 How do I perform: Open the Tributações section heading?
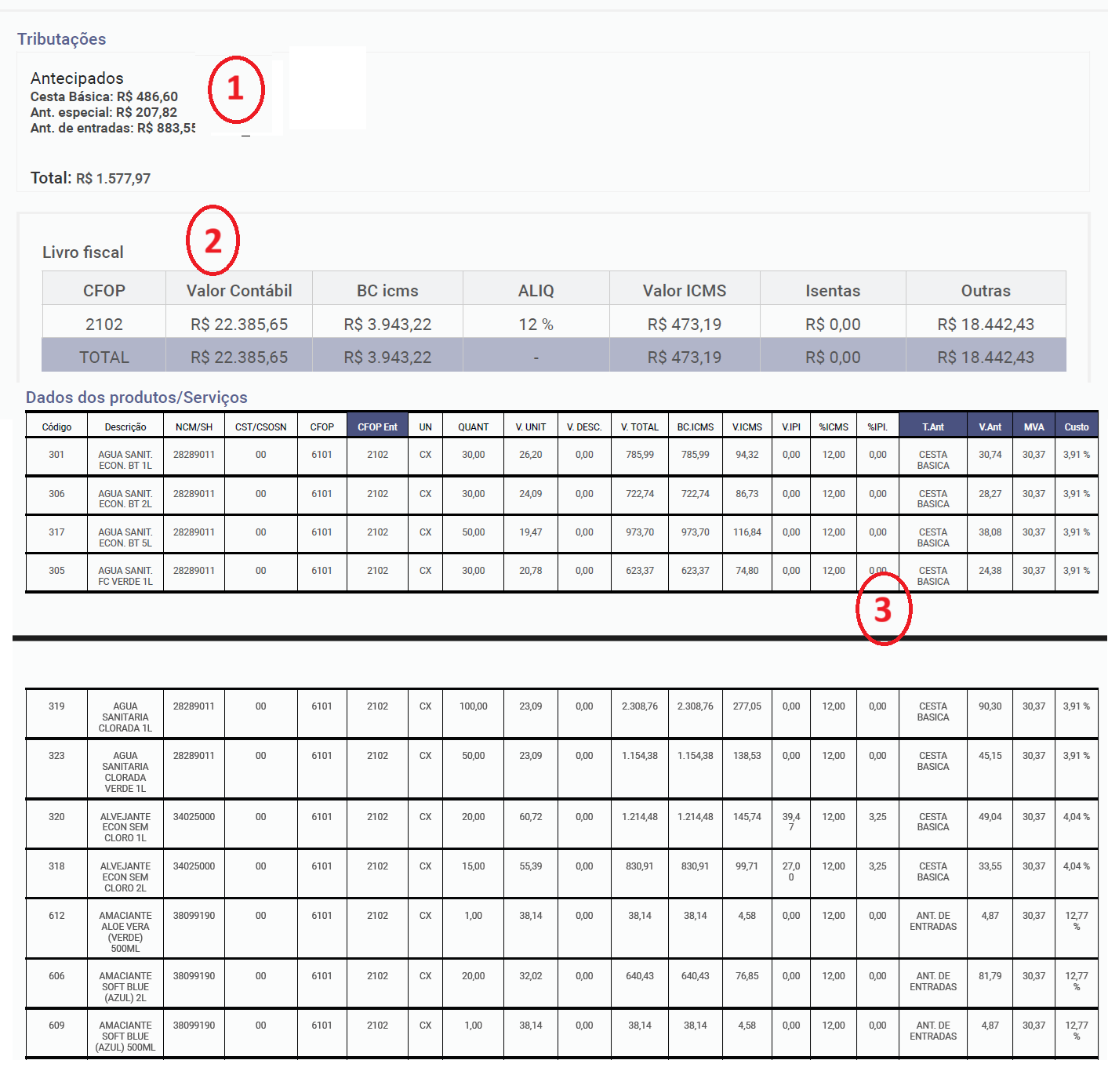[x=62, y=39]
